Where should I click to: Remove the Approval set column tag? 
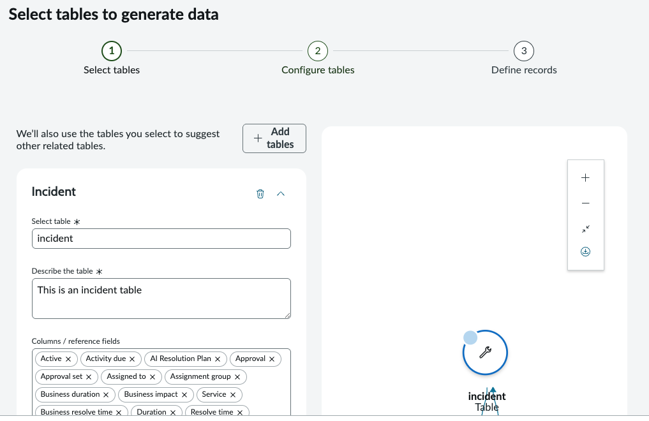coord(89,377)
